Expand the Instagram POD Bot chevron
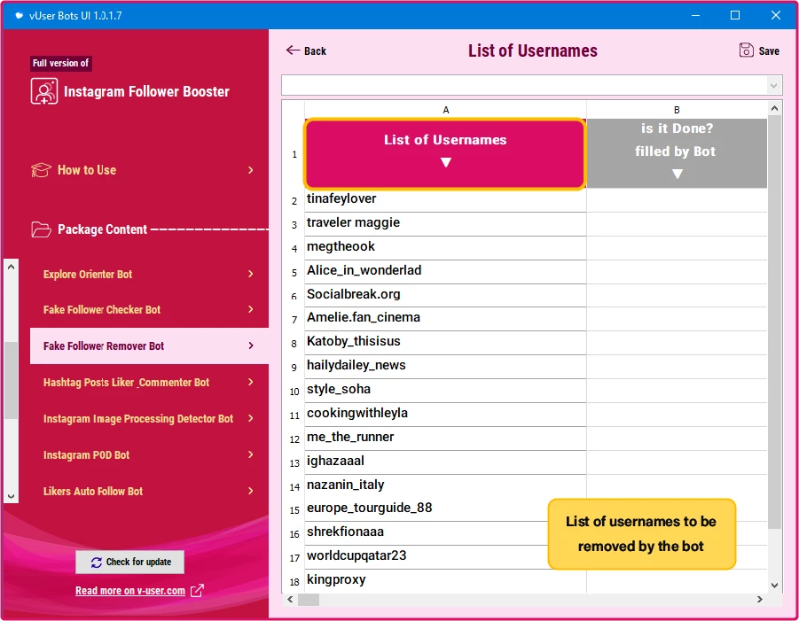The image size is (799, 621). click(251, 454)
